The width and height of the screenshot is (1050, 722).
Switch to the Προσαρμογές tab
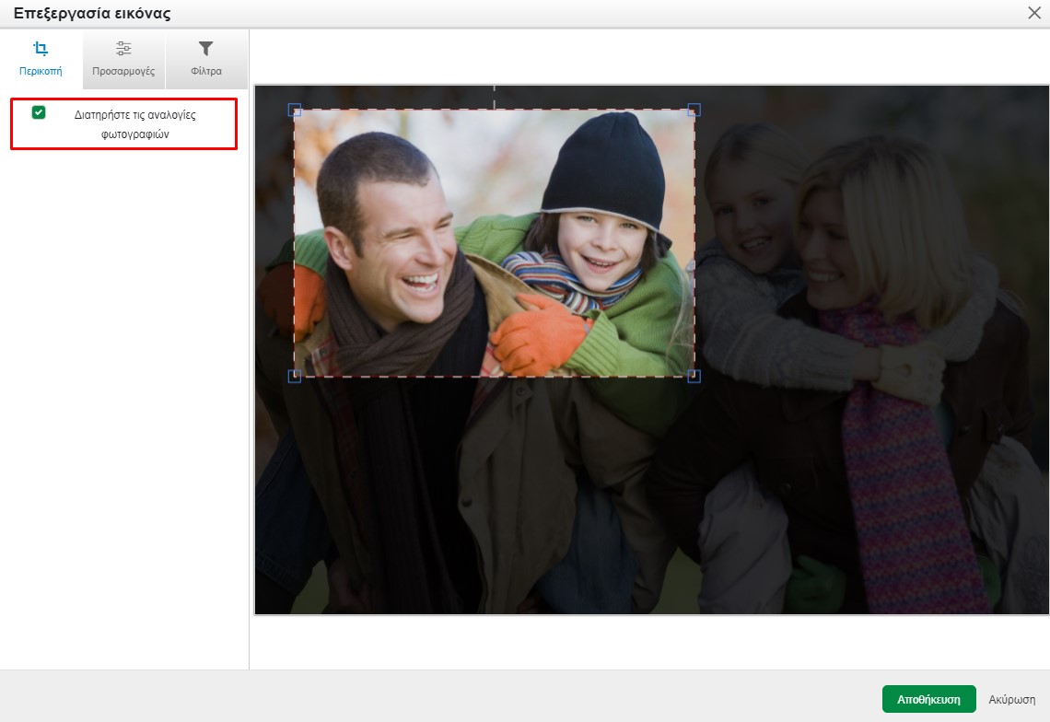123,71
